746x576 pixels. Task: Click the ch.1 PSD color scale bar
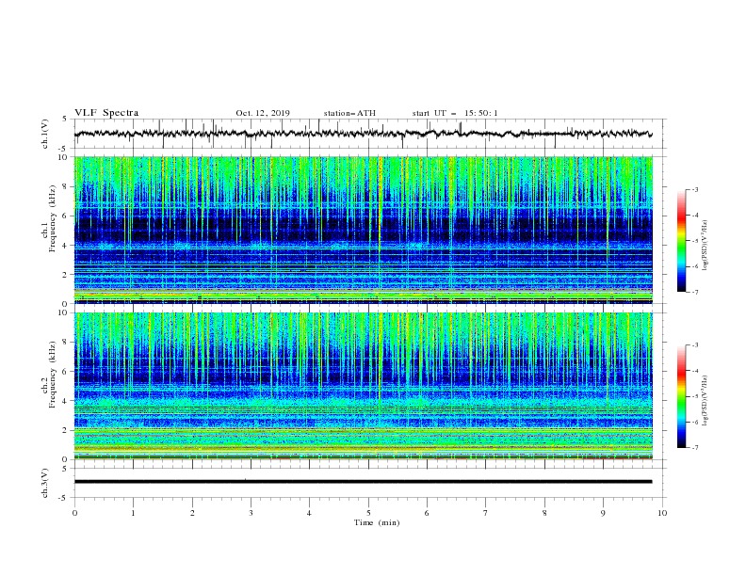click(682, 241)
